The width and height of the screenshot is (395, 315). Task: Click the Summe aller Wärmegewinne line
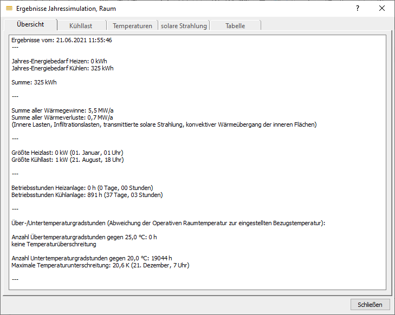click(62, 110)
